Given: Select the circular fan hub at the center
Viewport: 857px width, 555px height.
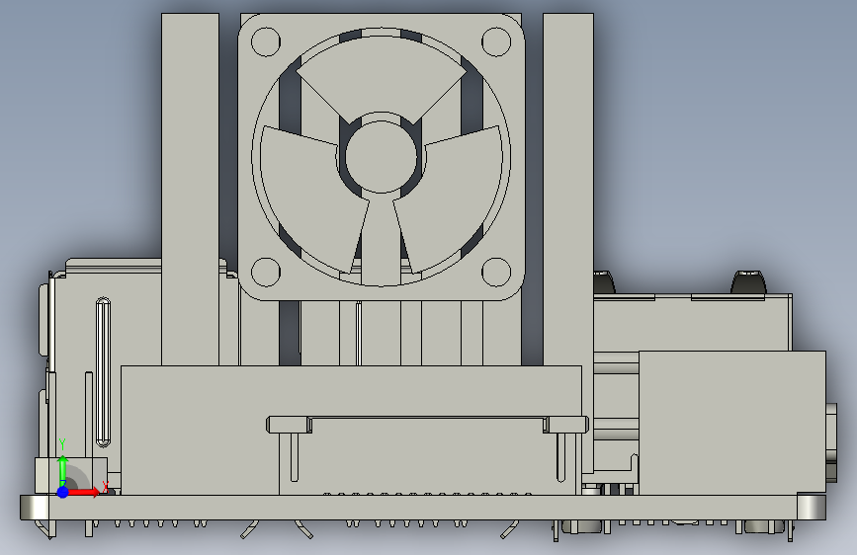Looking at the screenshot, I should click(381, 157).
